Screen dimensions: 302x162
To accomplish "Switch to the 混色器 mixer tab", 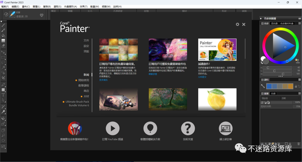I will (x=274, y=23).
